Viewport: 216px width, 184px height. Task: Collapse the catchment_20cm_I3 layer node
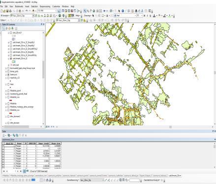(8, 59)
